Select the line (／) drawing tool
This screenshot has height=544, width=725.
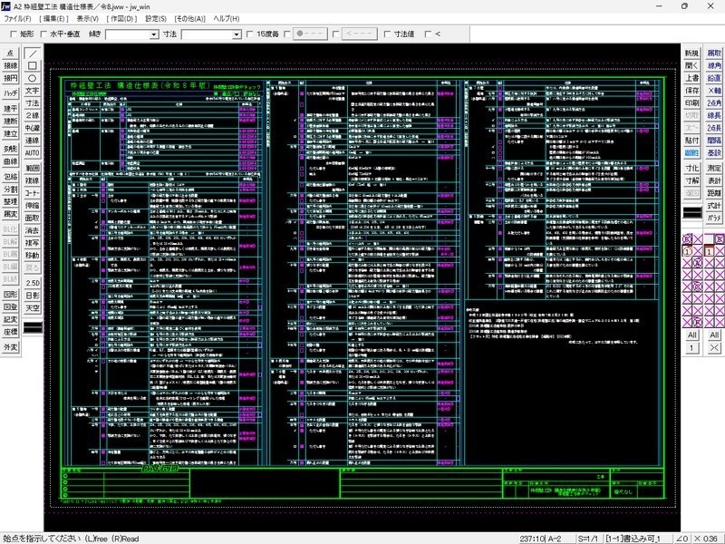tap(34, 53)
